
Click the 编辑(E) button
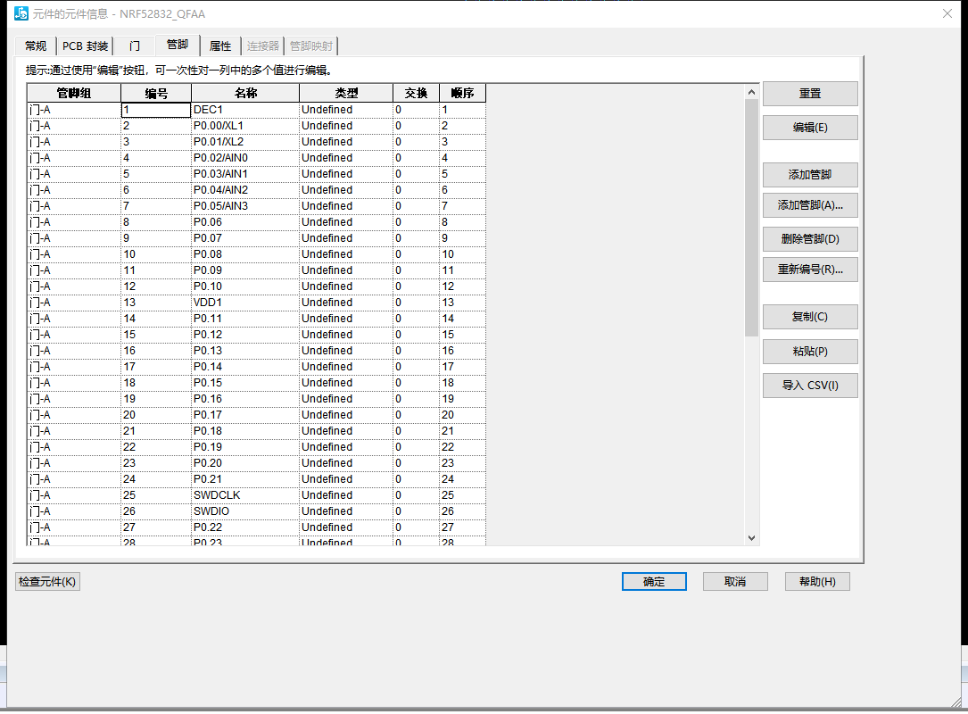[x=810, y=128]
